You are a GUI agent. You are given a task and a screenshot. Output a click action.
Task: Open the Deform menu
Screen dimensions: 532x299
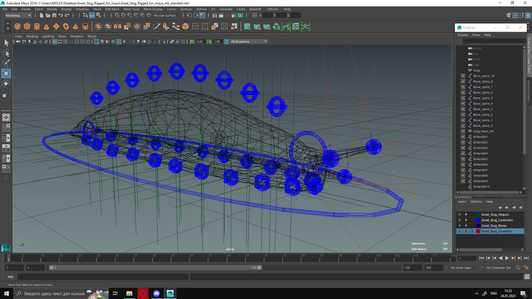coord(201,9)
